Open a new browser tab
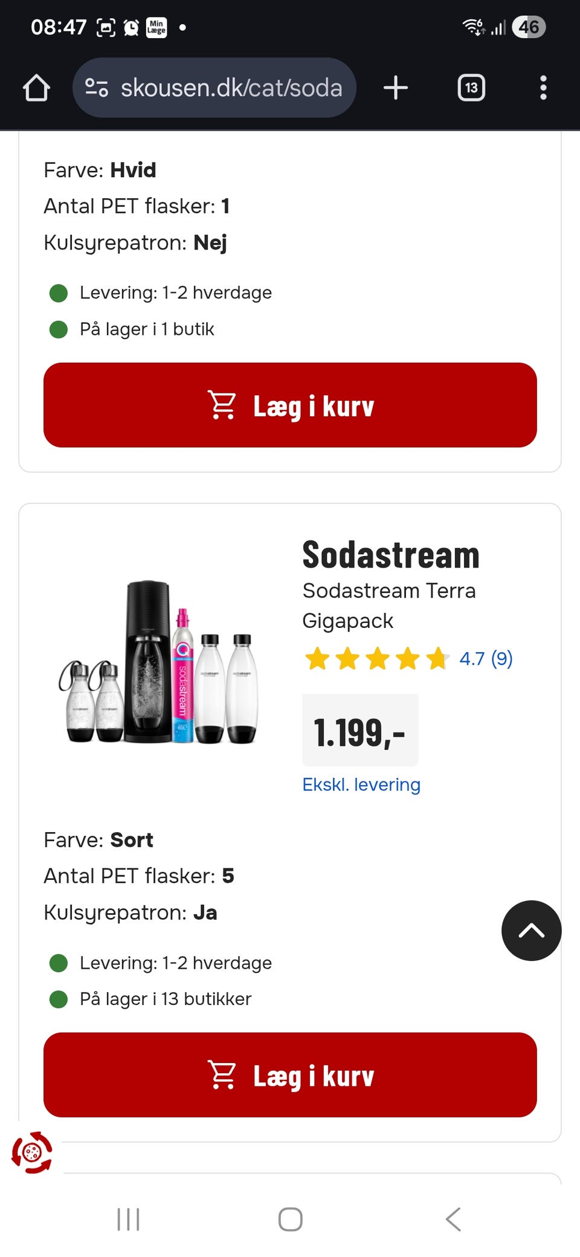 tap(396, 88)
